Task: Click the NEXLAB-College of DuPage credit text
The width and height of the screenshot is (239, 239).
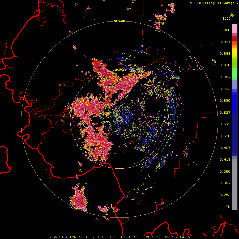Action: pyautogui.click(x=212, y=3)
